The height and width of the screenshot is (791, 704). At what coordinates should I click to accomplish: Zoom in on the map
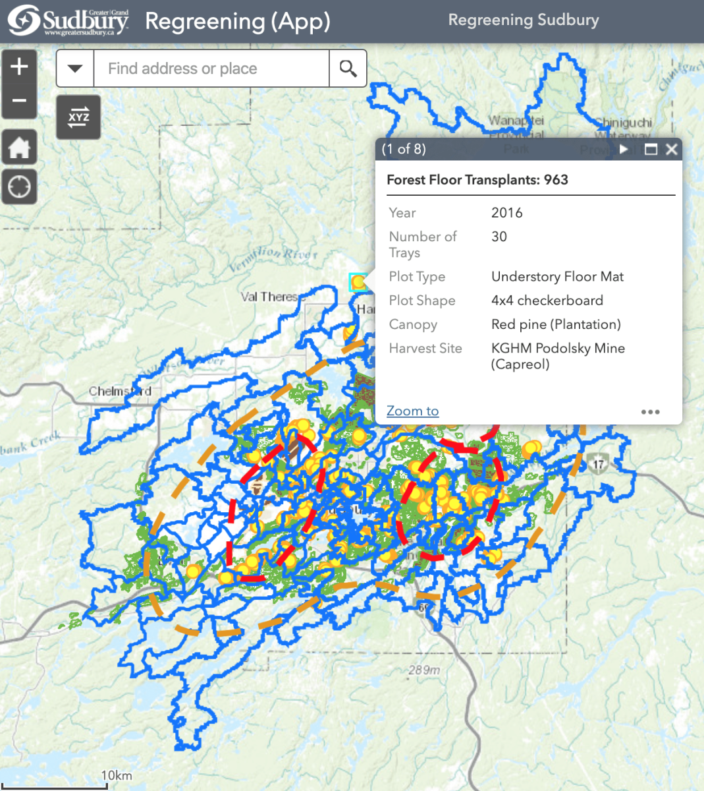tap(19, 67)
